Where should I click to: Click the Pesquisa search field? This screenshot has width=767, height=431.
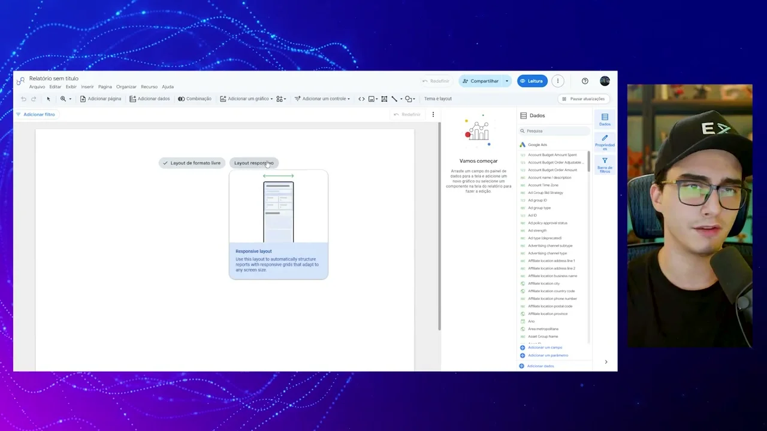554,131
